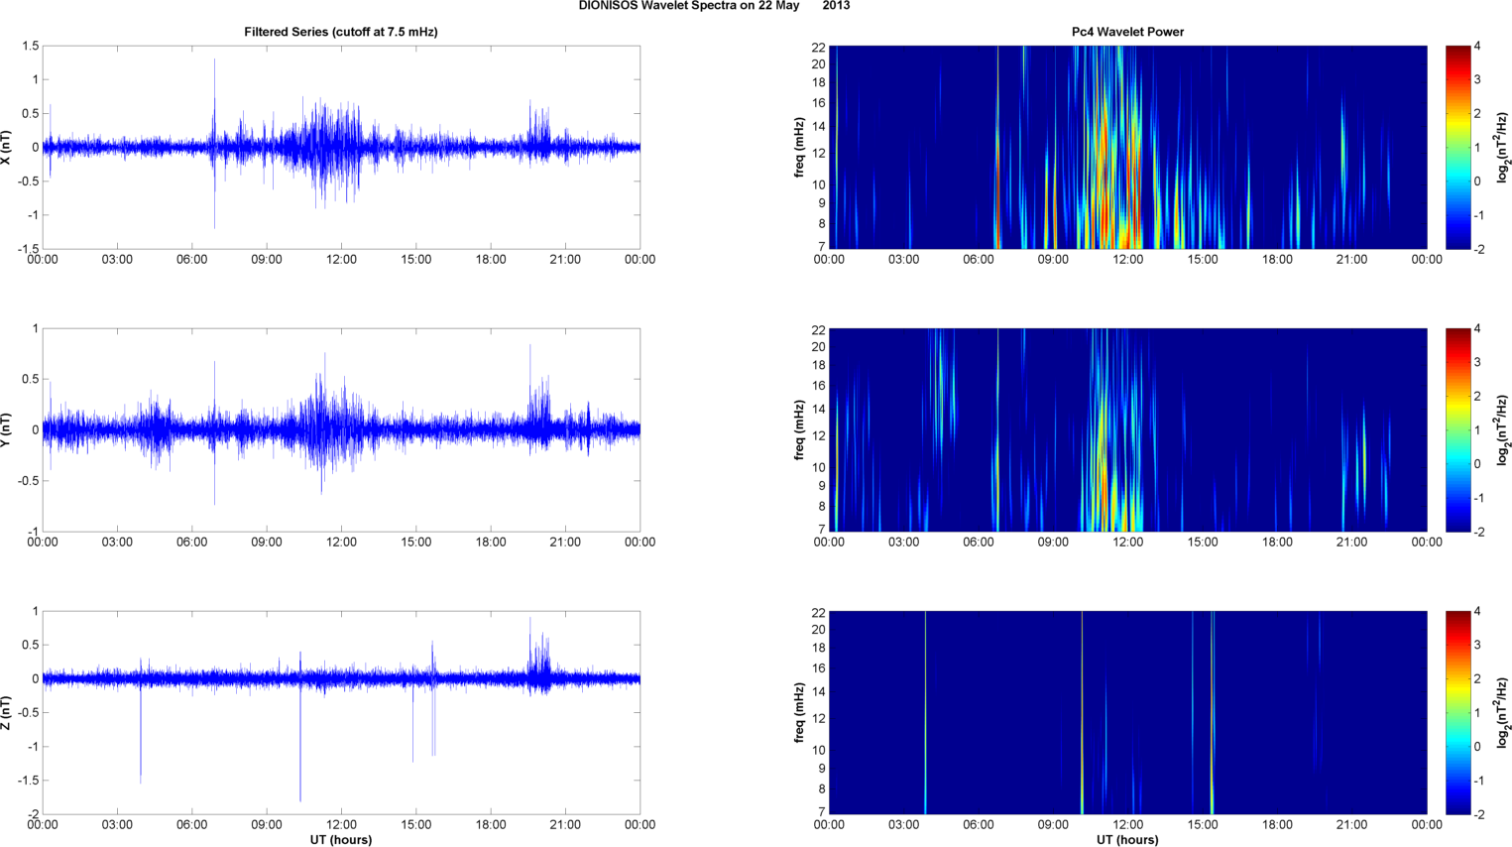Click 'freq (mHz)' label of the X spectrogram
The height and width of the screenshot is (847, 1512).
(799, 147)
